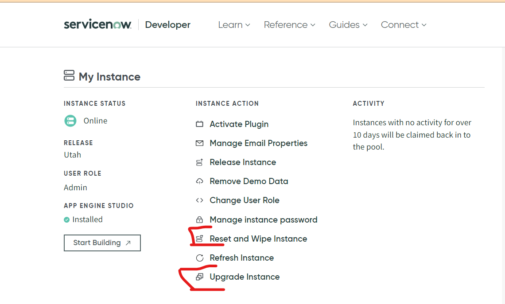
Task: Click the Refresh Instance circular arrow icon
Action: pos(200,258)
